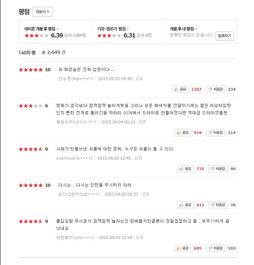254x265 pixels.
Task: Dislike the 6-star review by 혜원이꺼
Action: tap(216, 133)
